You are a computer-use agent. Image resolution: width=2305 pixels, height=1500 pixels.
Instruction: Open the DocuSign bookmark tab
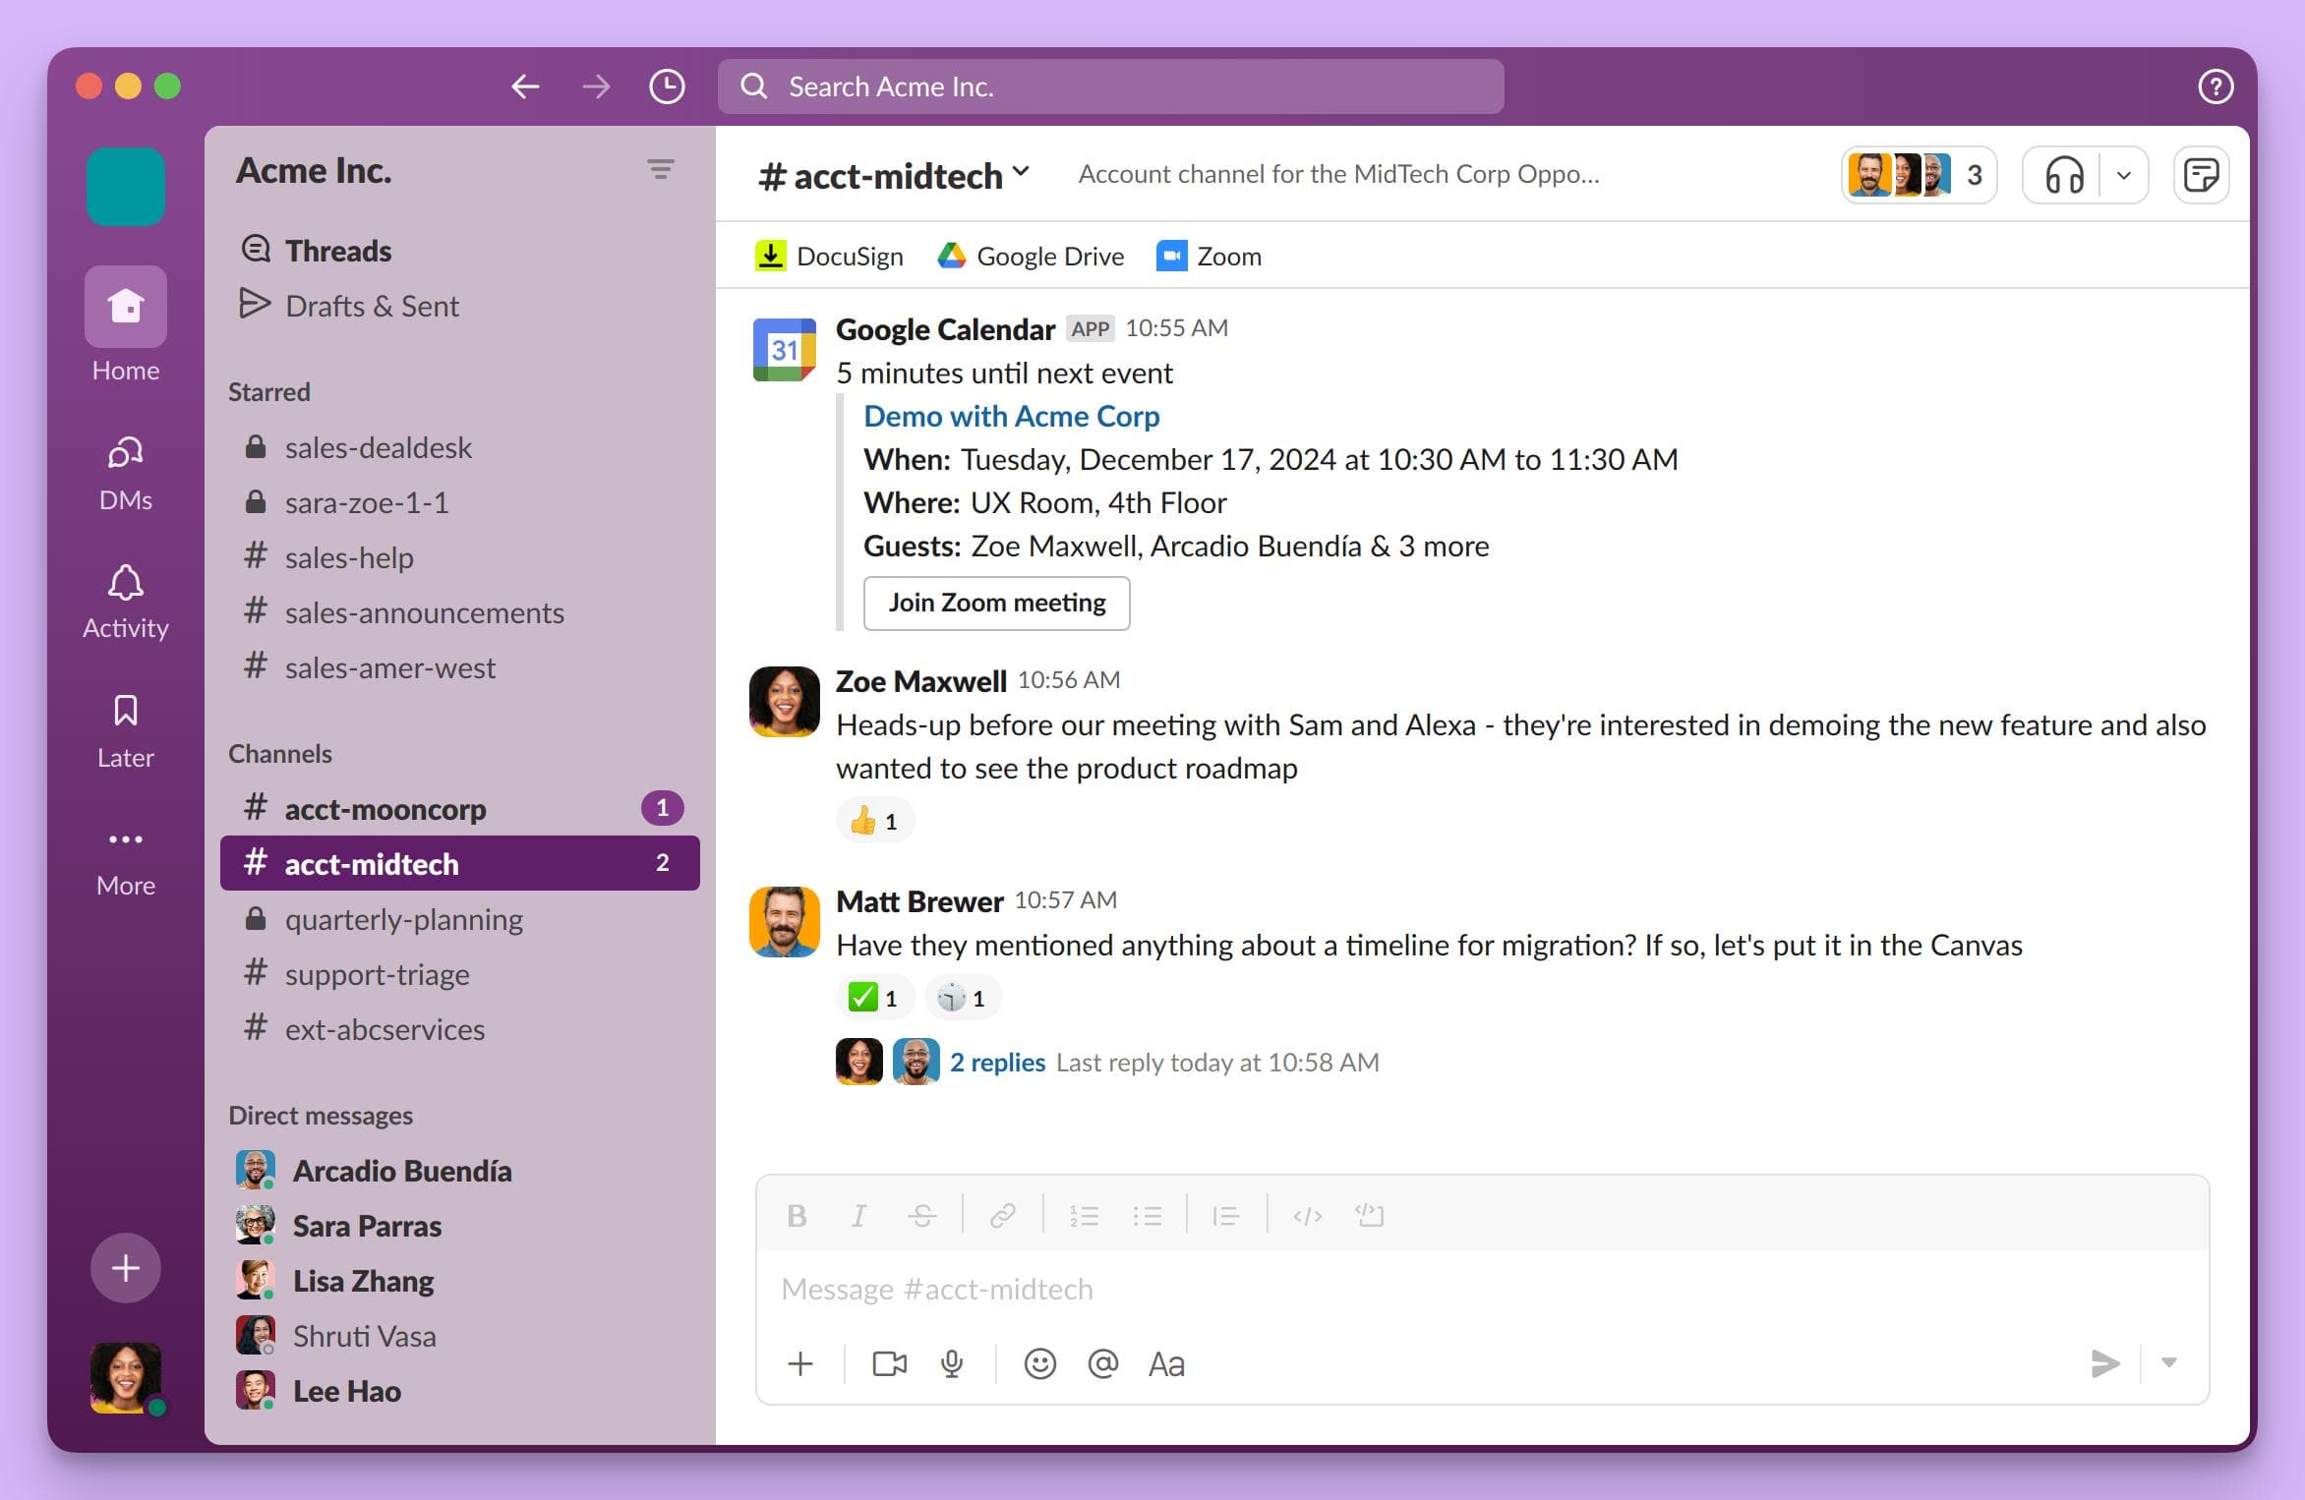(829, 256)
